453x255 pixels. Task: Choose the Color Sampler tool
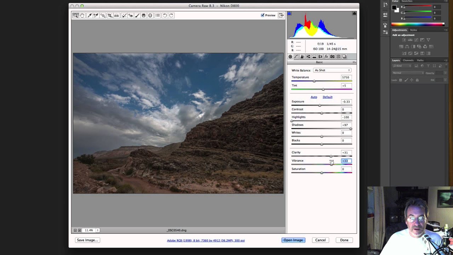(x=96, y=16)
